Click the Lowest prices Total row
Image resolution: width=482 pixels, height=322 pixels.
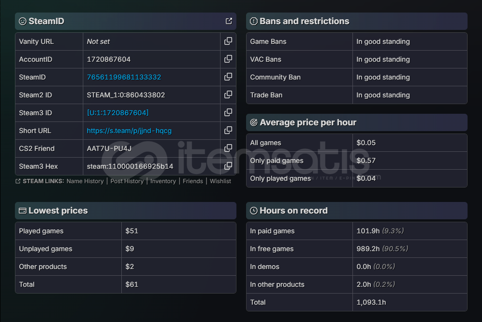[x=125, y=284]
